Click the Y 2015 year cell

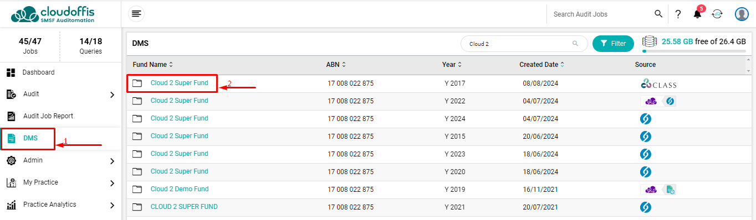tap(454, 137)
